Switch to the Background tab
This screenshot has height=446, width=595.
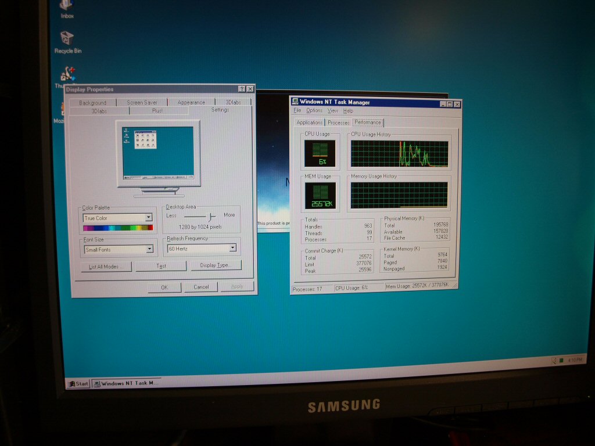click(x=93, y=102)
